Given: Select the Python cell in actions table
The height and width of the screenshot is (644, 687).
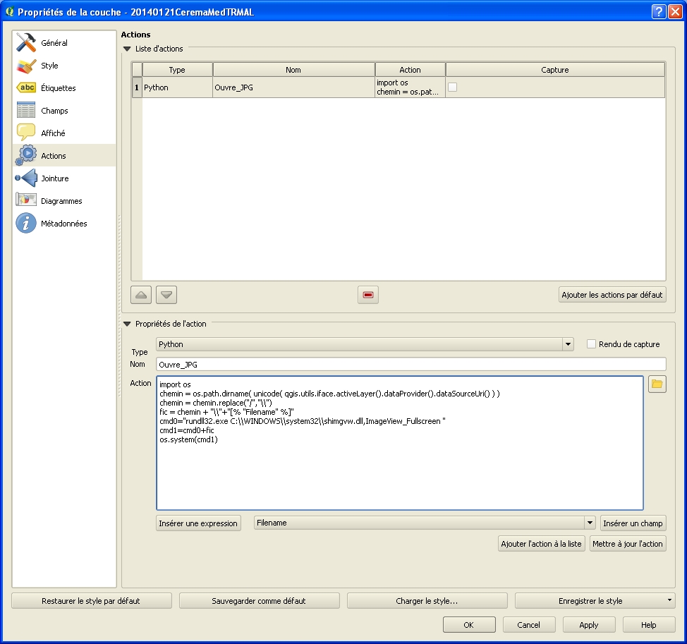Looking at the screenshot, I should 178,87.
